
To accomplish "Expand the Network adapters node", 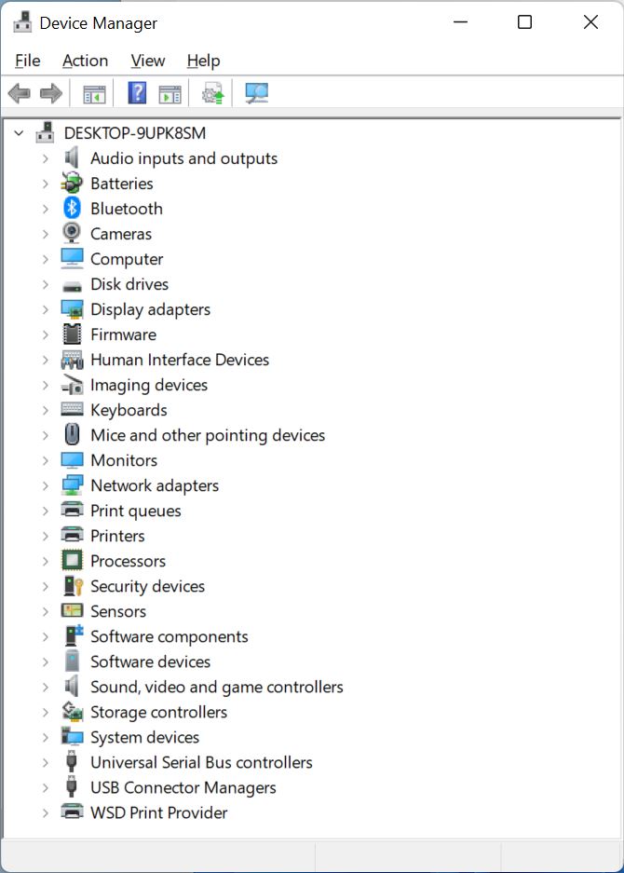I will pos(45,485).
